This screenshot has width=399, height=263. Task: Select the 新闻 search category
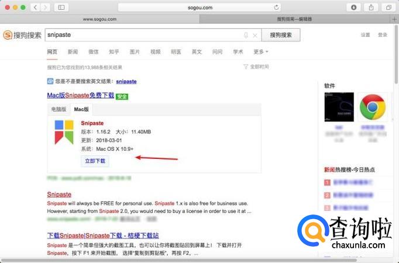coord(73,52)
